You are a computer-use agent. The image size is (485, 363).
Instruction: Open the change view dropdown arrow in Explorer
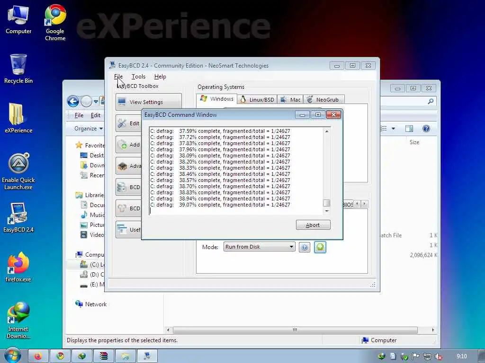393,129
